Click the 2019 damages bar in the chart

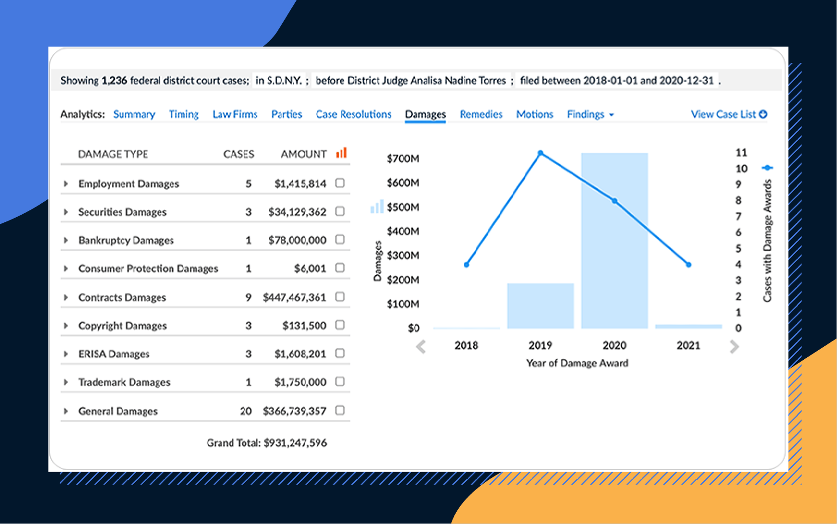[x=540, y=306]
